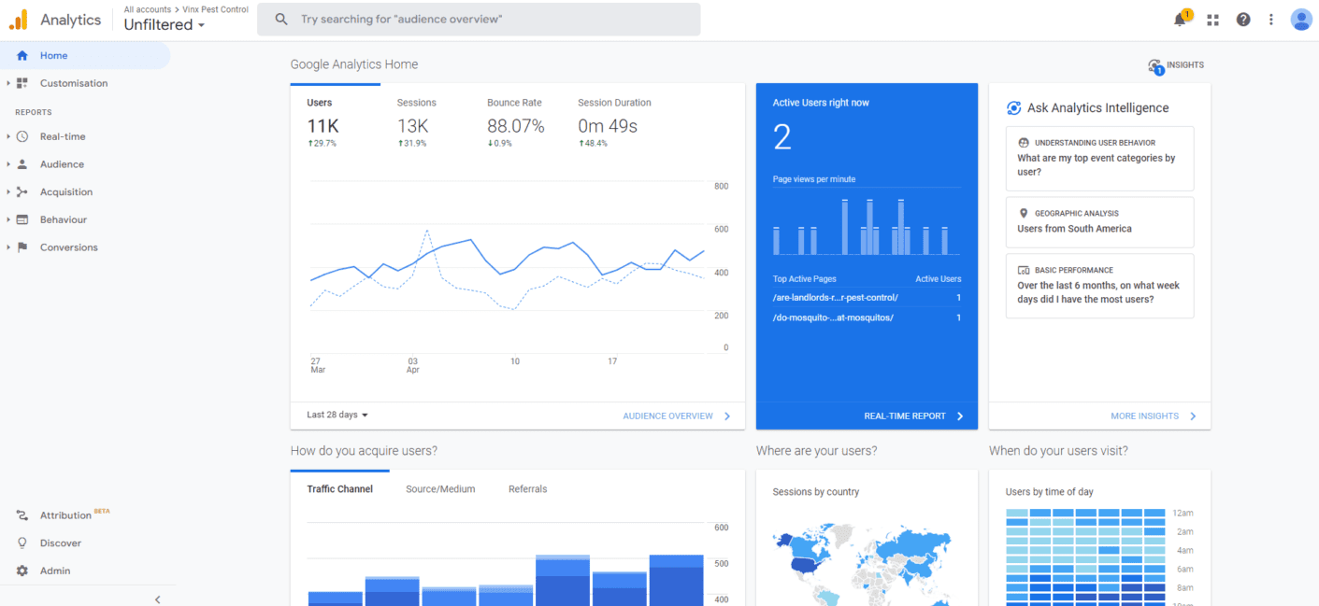Open the Google apps grid icon
The width and height of the screenshot is (1319, 606).
coord(1213,20)
